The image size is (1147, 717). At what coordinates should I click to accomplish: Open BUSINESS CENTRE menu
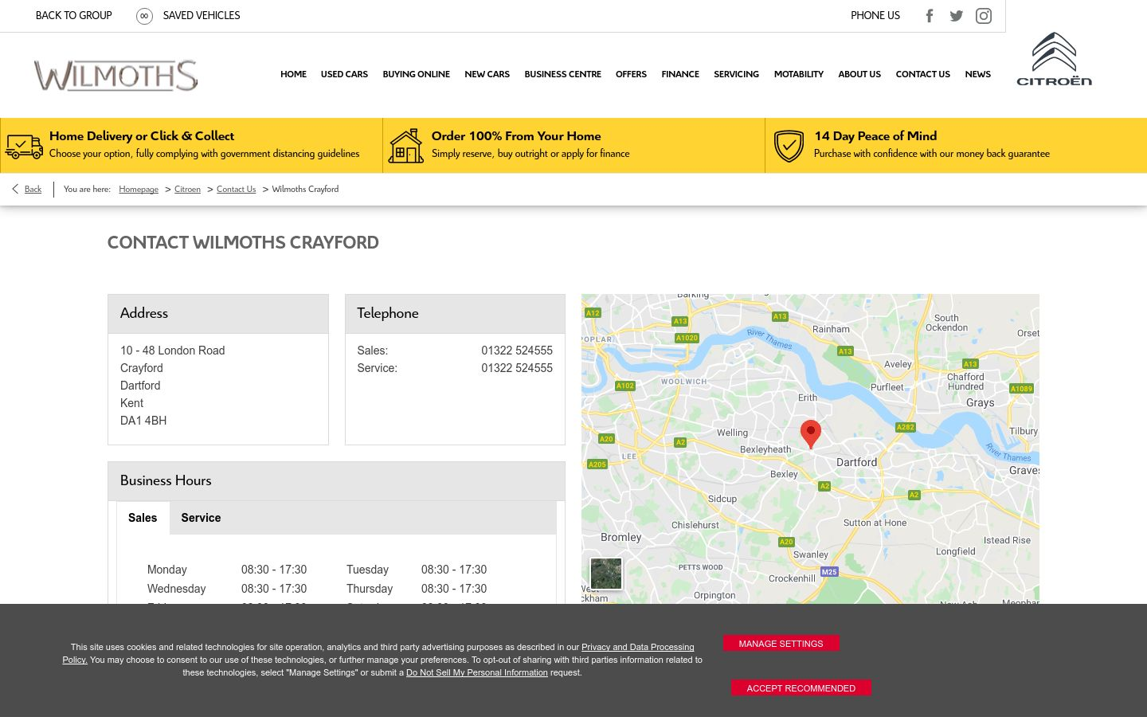pyautogui.click(x=562, y=74)
